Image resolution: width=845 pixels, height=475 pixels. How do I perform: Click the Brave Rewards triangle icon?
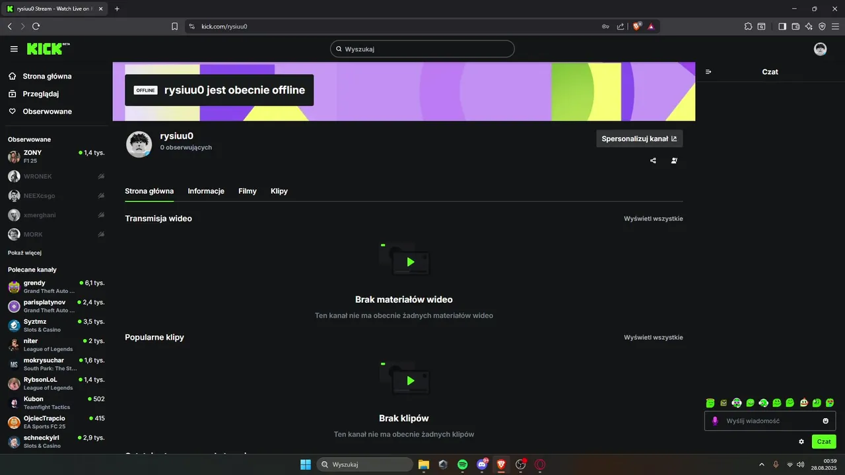651,26
